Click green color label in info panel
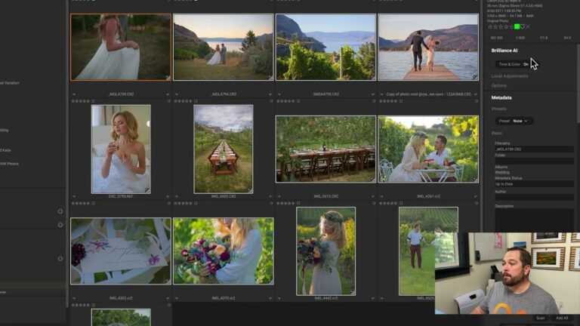 [517, 26]
